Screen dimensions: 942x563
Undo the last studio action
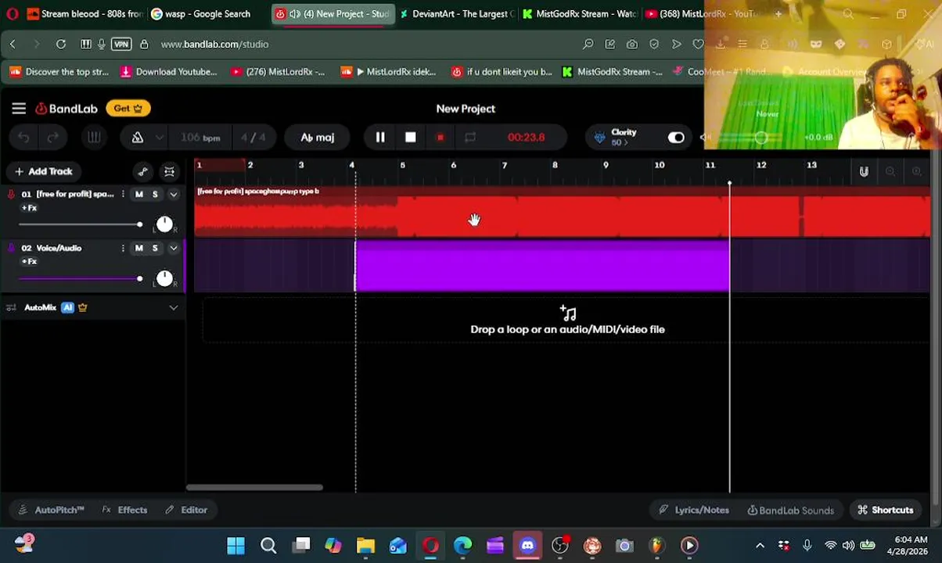click(x=24, y=138)
